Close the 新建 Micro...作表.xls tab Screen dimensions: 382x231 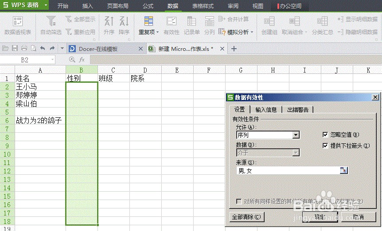(222, 49)
